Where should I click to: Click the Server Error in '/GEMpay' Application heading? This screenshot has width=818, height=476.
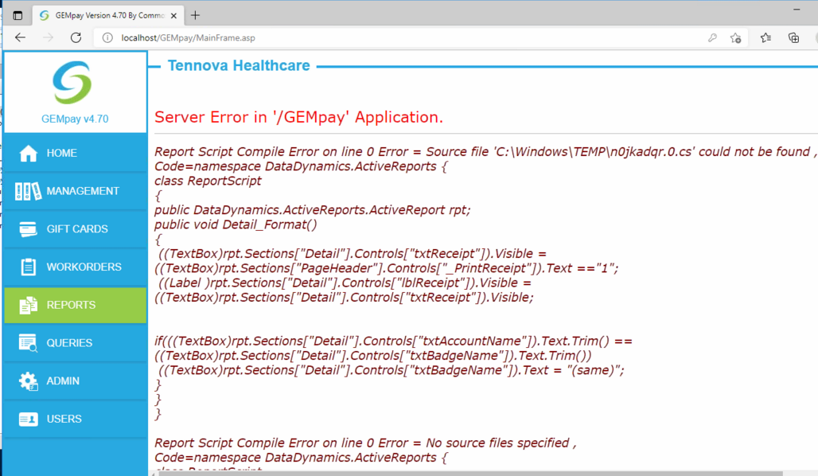tap(299, 118)
